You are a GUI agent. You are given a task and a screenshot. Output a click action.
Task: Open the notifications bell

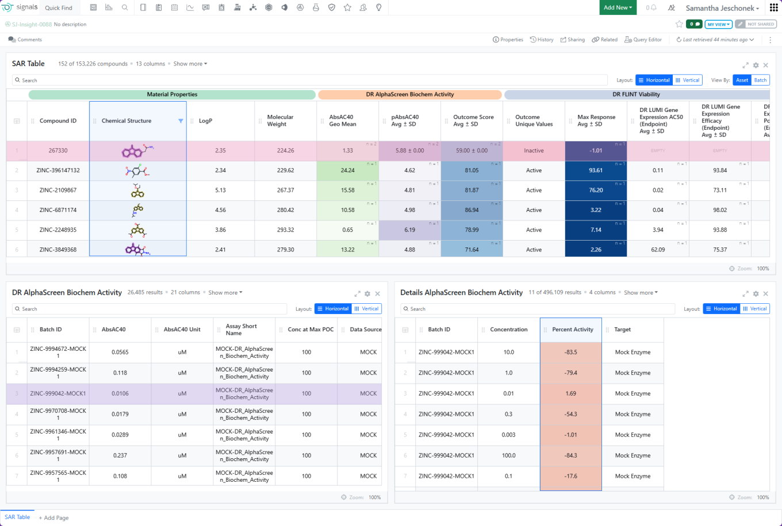[x=653, y=7]
